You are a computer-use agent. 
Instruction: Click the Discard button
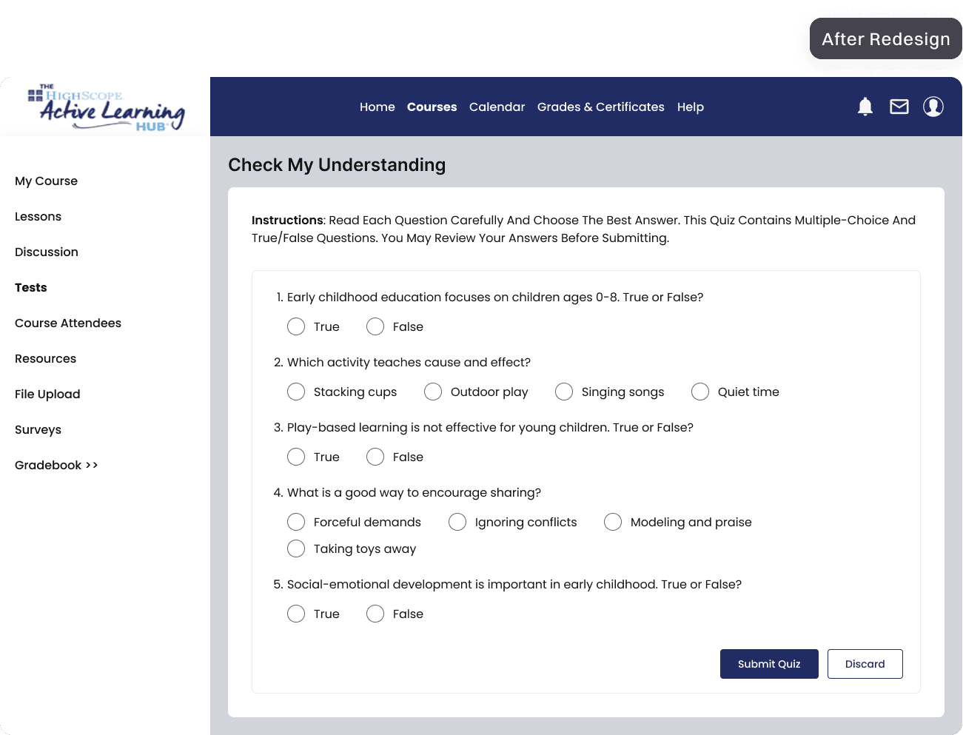coord(865,664)
